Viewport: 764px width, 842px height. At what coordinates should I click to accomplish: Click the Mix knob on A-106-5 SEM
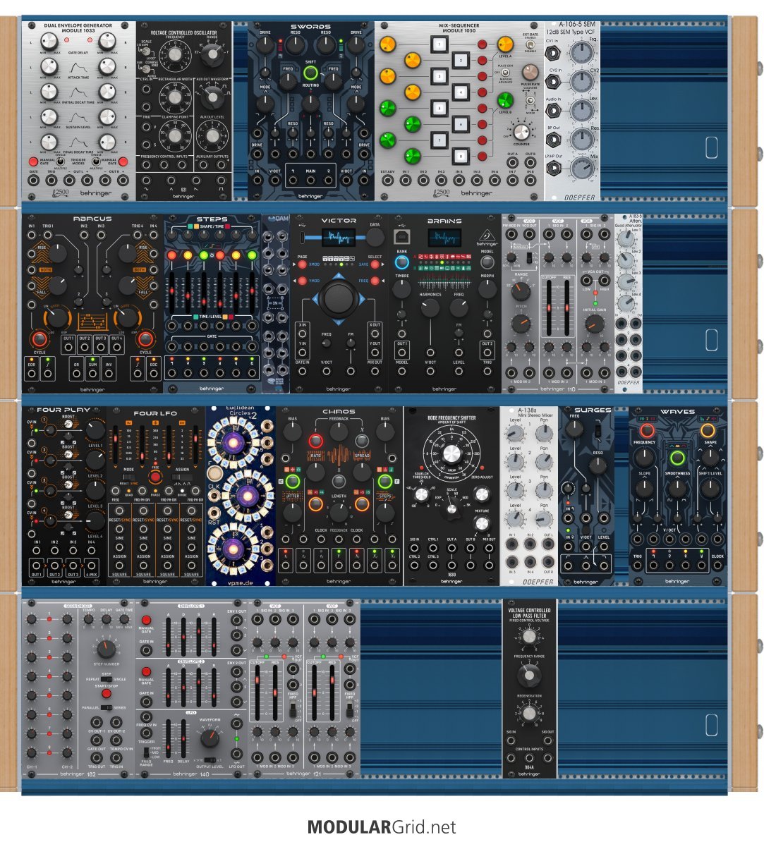point(582,168)
